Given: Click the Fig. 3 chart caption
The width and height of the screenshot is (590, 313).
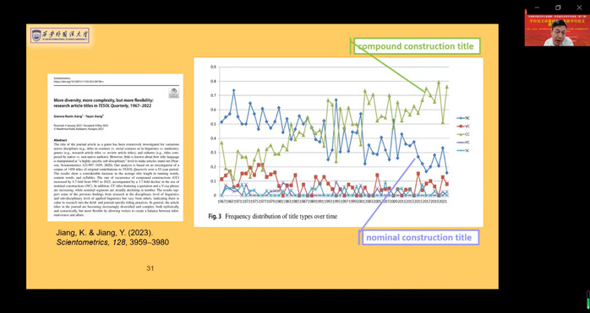Looking at the screenshot, I should click(x=273, y=217).
